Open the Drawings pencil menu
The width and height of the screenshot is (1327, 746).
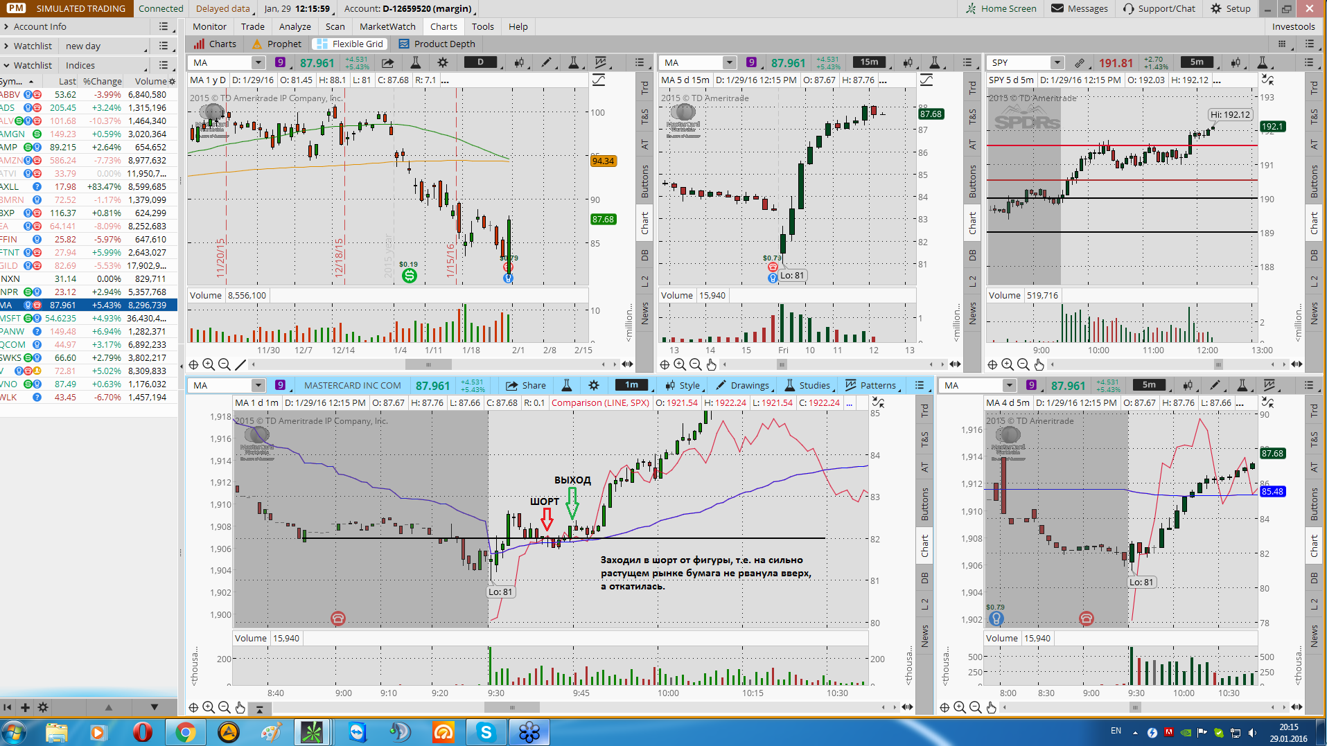(742, 385)
